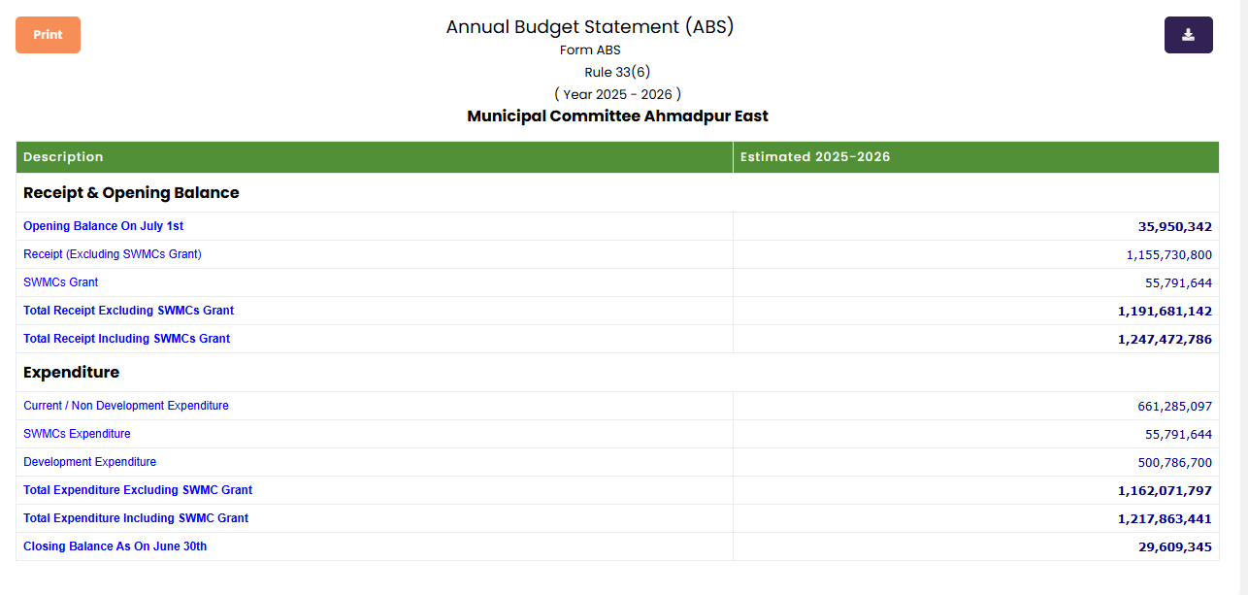Screen dimensions: 1248x595
Task: Select the Expenditure section heading
Action: [x=71, y=373]
